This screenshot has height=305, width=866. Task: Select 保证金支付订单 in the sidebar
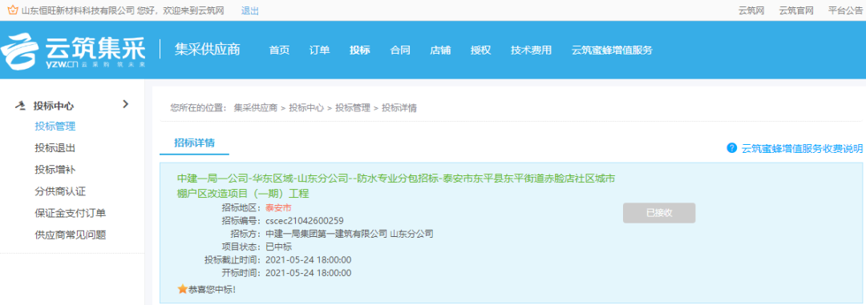coord(70,213)
